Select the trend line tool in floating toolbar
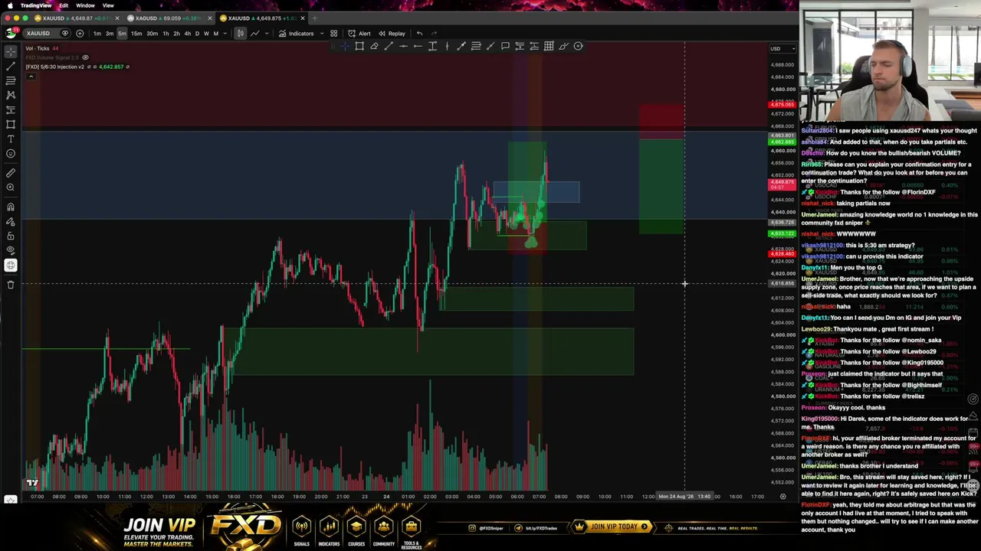981x551 pixels. (389, 47)
